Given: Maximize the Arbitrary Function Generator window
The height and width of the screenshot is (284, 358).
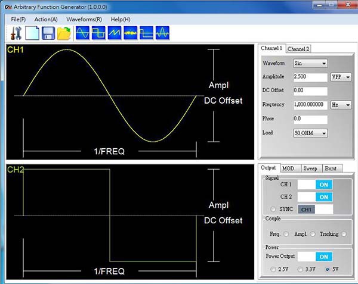Looking at the screenshot, I should click(332, 5).
